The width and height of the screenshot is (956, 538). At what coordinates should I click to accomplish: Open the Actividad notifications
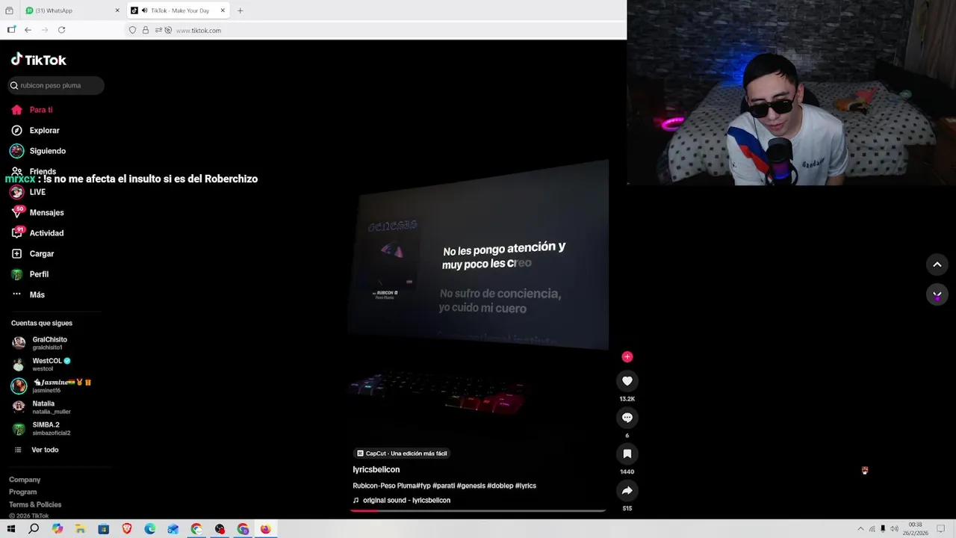[37, 233]
